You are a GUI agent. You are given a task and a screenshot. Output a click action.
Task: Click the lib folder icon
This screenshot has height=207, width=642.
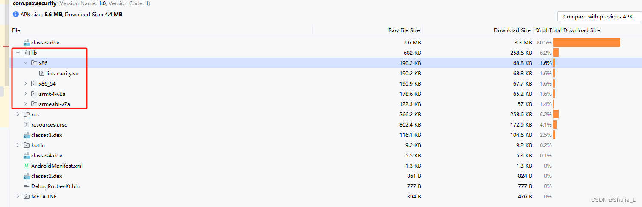click(27, 53)
